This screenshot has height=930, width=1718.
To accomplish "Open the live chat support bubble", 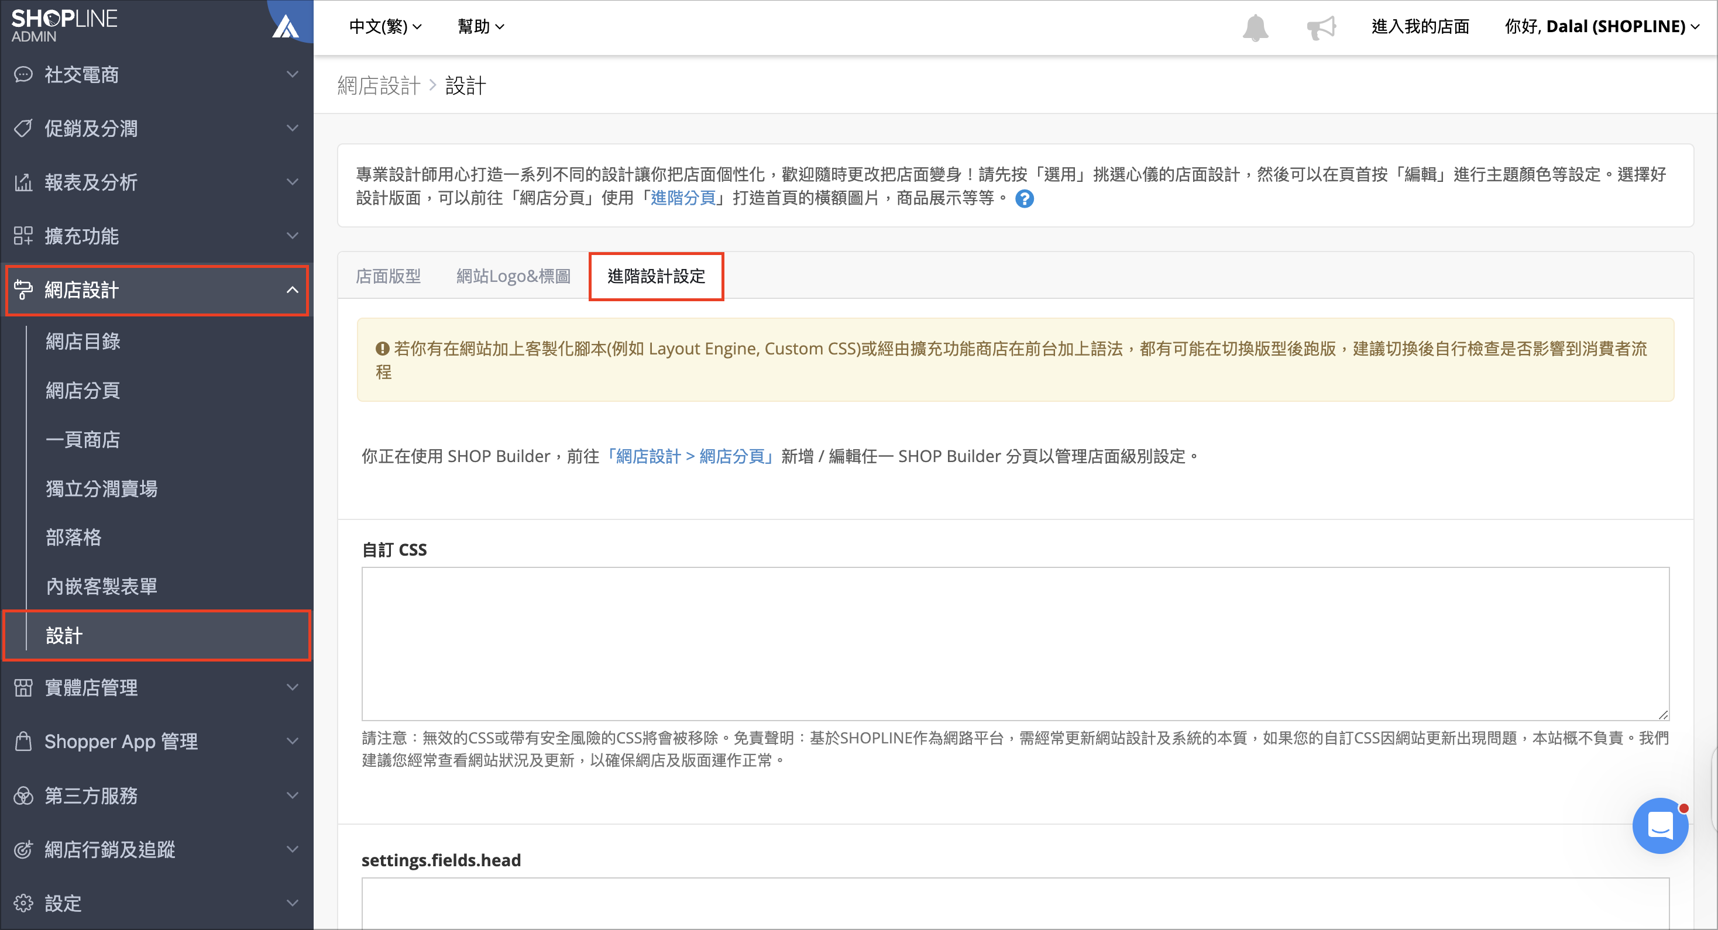I will pyautogui.click(x=1660, y=825).
